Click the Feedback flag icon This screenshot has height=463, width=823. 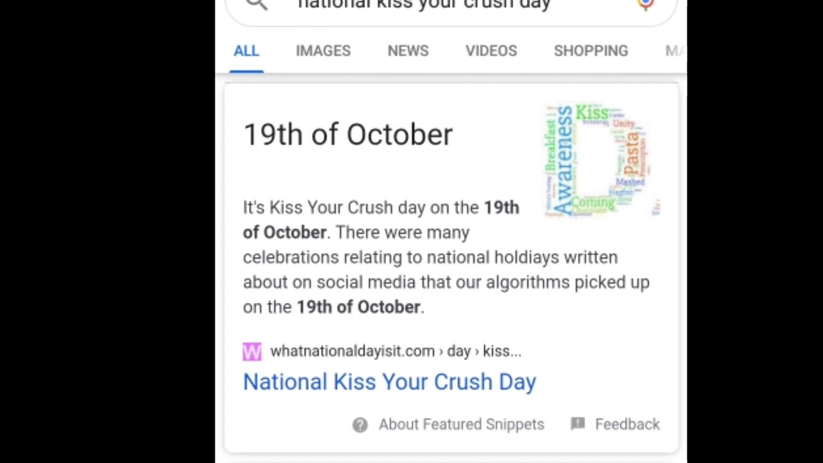(578, 424)
